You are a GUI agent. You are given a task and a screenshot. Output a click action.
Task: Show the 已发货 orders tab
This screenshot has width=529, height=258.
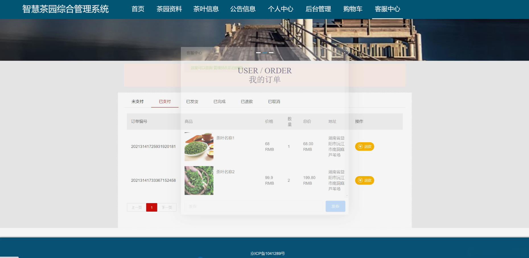(x=192, y=102)
